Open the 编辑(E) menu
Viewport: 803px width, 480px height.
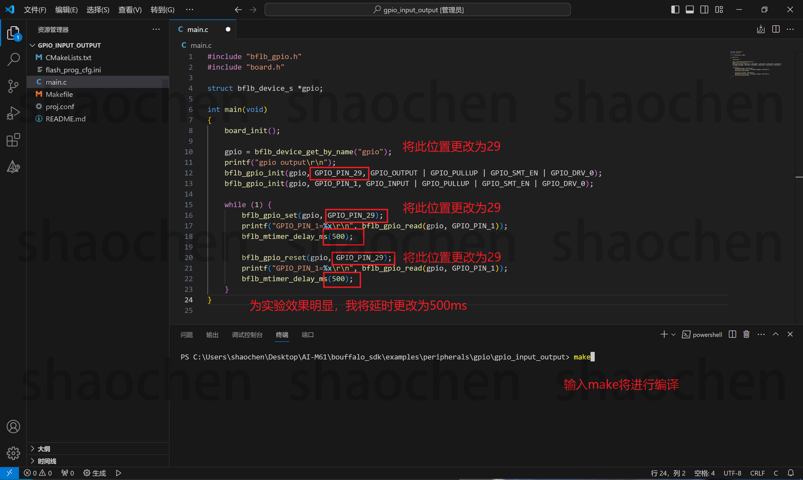pos(66,10)
